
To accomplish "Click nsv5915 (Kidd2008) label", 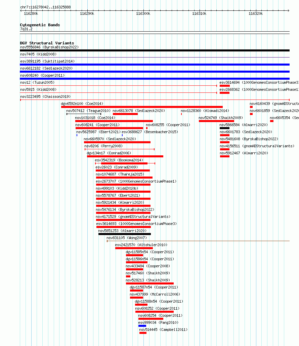I will coord(38,89).
